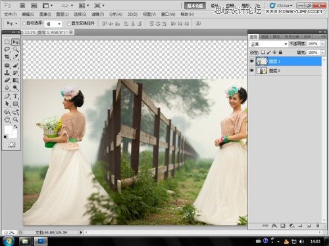Screen dimensions: 329x246
Task: Reset default foreground and background colors
Action: pos(5,137)
